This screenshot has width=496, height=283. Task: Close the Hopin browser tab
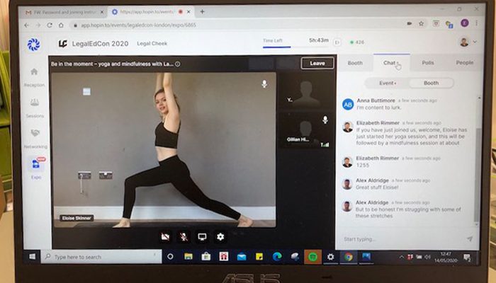click(x=189, y=12)
